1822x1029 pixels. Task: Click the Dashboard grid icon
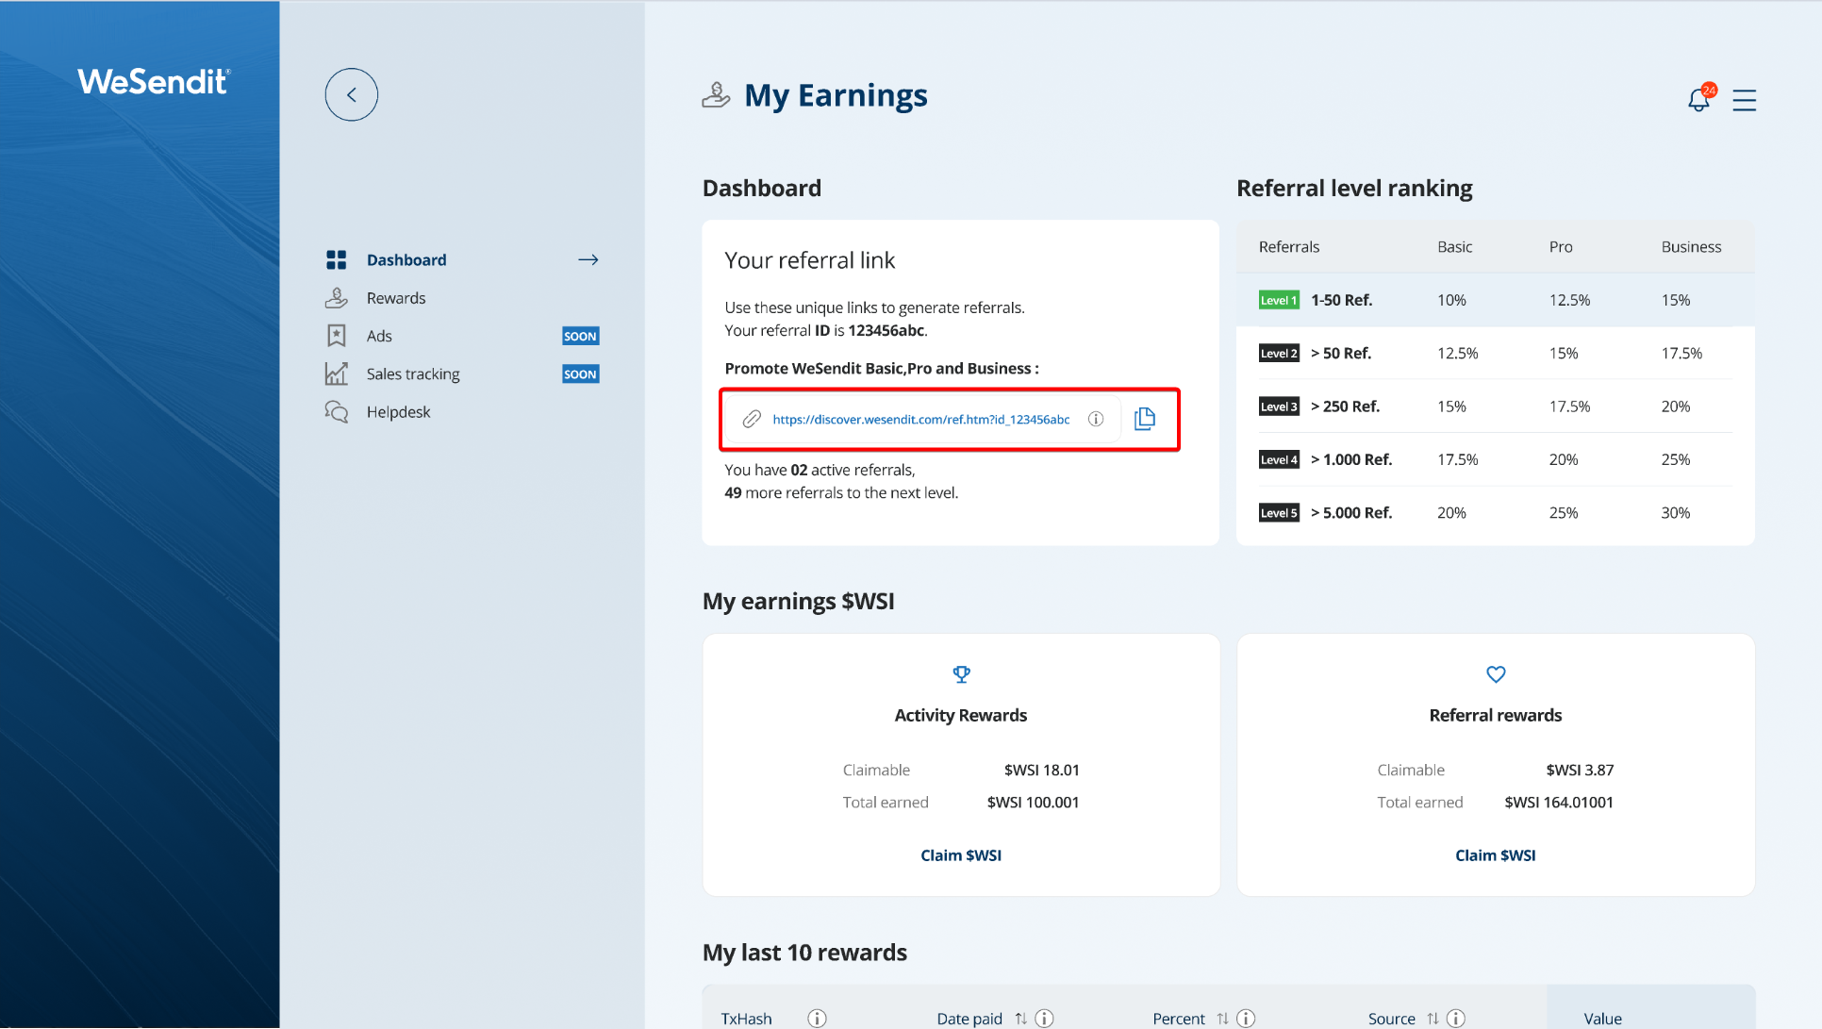coord(336,259)
